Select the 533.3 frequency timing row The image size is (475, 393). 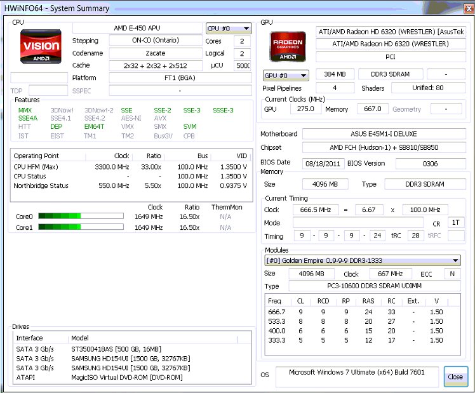click(363, 321)
